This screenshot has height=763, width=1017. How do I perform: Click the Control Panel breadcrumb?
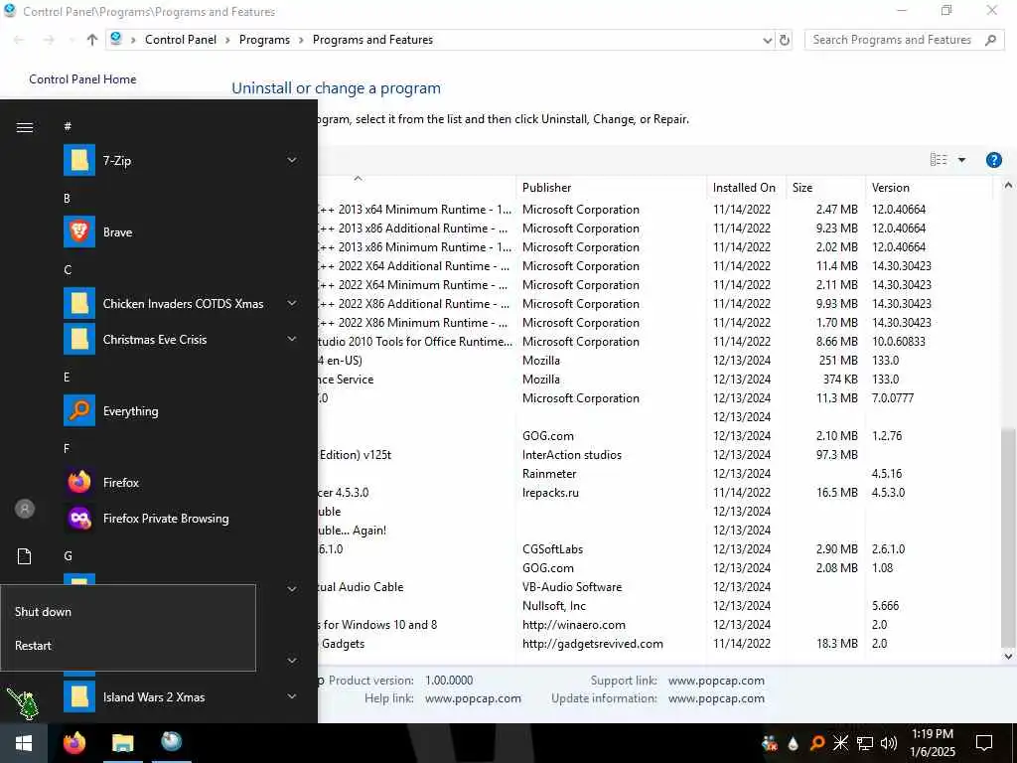click(181, 40)
